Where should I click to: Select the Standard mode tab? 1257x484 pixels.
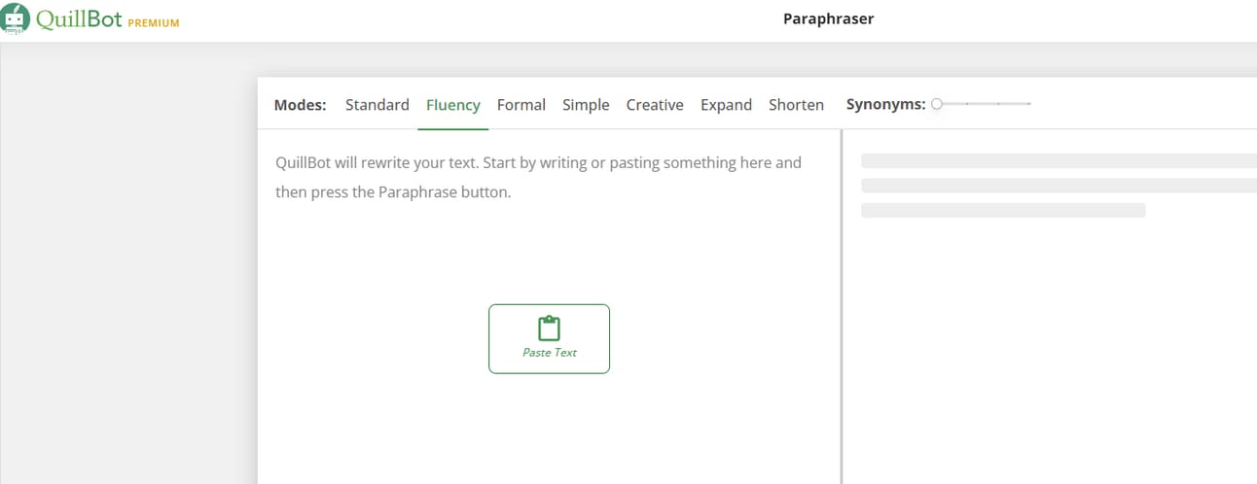click(377, 105)
